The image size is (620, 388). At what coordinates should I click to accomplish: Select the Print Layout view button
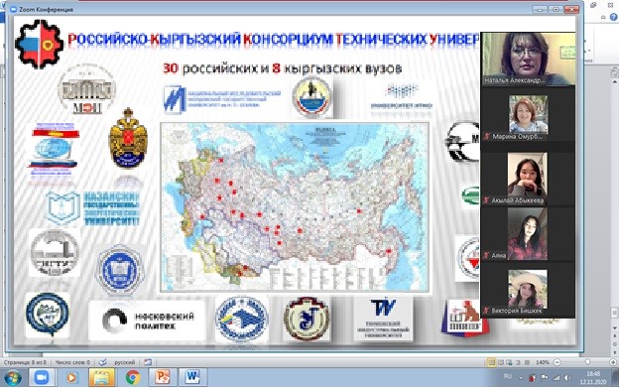pos(491,362)
